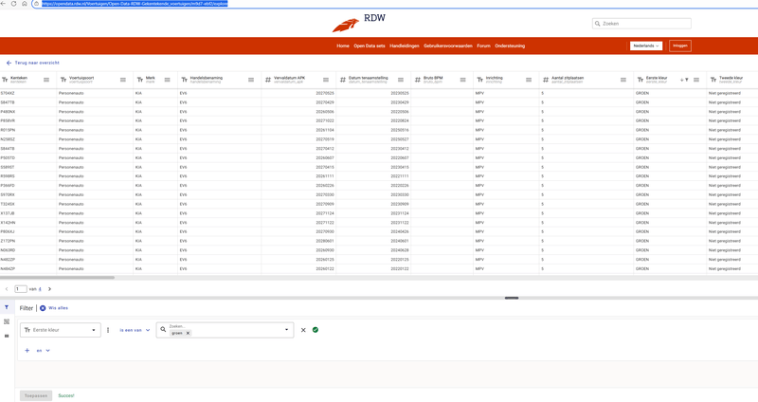
Task: Click the Wis alles clear icon
Action: point(43,308)
